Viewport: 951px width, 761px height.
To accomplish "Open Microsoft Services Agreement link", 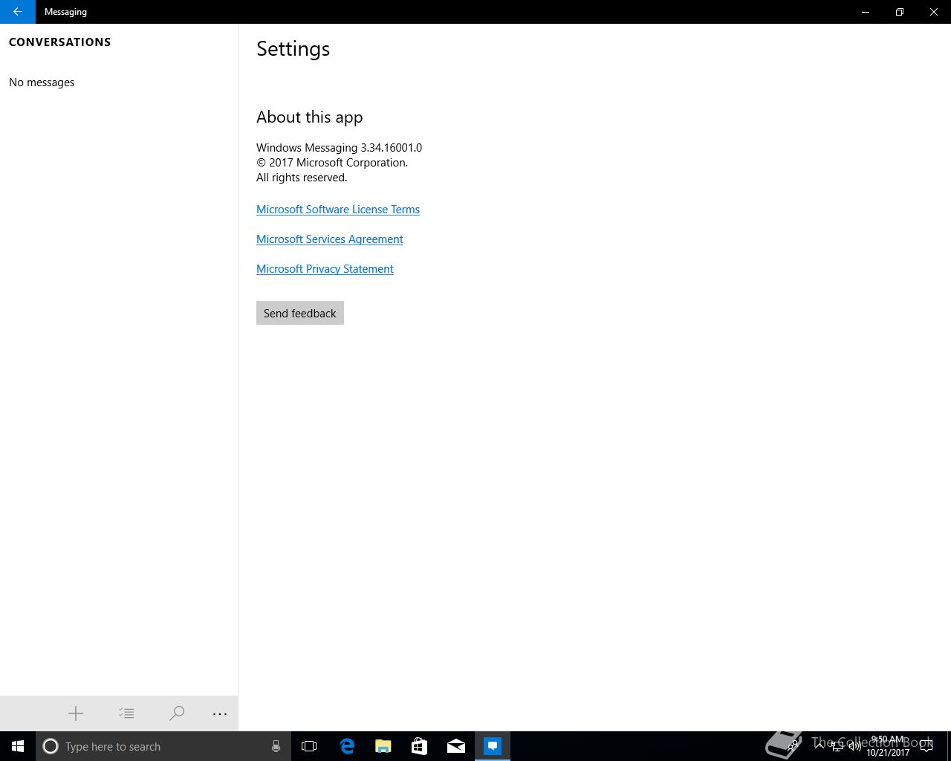I will pos(330,239).
